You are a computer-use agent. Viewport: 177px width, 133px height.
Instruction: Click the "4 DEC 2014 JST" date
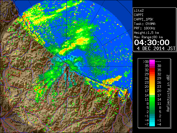tap(156, 48)
